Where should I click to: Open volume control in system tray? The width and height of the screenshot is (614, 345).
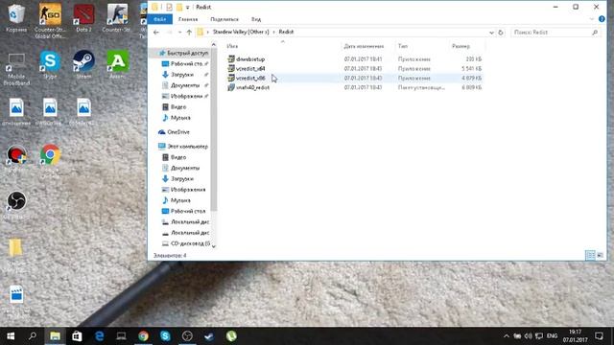pyautogui.click(x=529, y=336)
